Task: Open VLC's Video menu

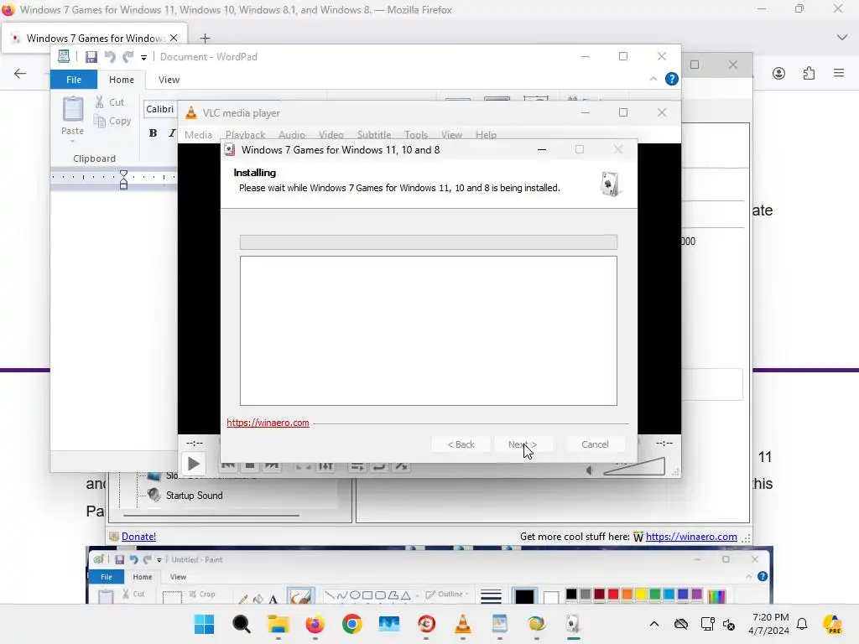Action: [x=331, y=135]
